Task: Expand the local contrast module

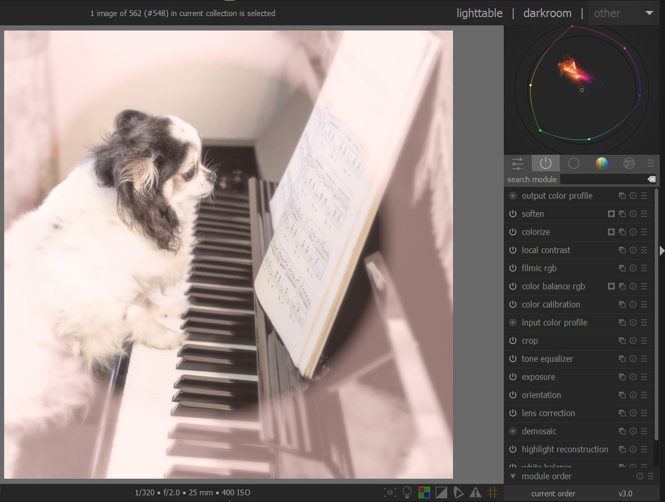Action: tap(546, 250)
